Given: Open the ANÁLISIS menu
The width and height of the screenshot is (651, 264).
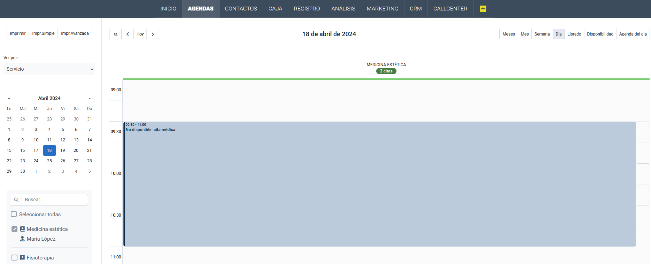Looking at the screenshot, I should coord(343,9).
